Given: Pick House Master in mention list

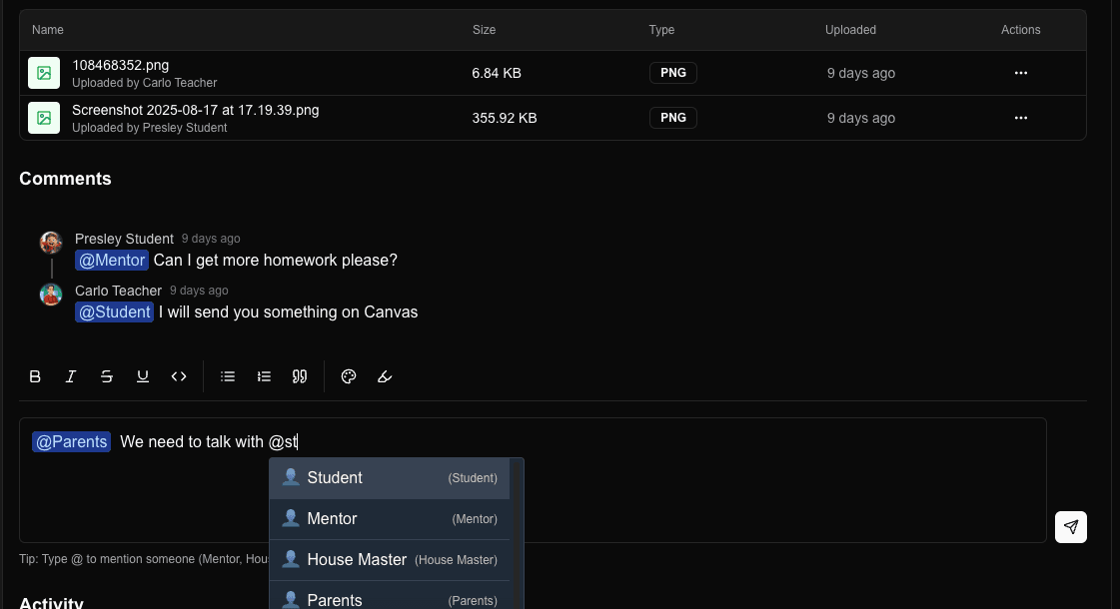Looking at the screenshot, I should (390, 560).
